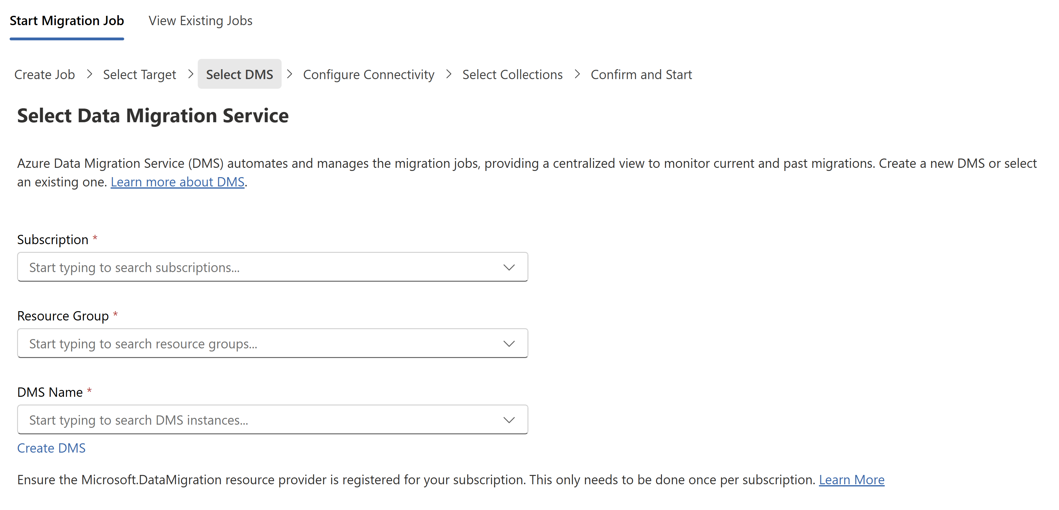Select the highlighted Select DMS step
The height and width of the screenshot is (510, 1059).
[x=239, y=74]
